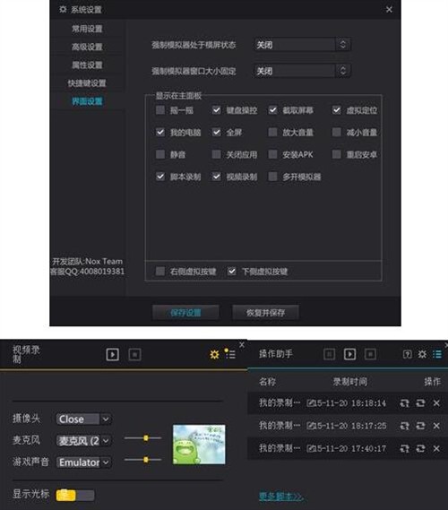The image size is (448, 510).
Task: Switch to the 属性设置 tab
Action: pos(87,65)
